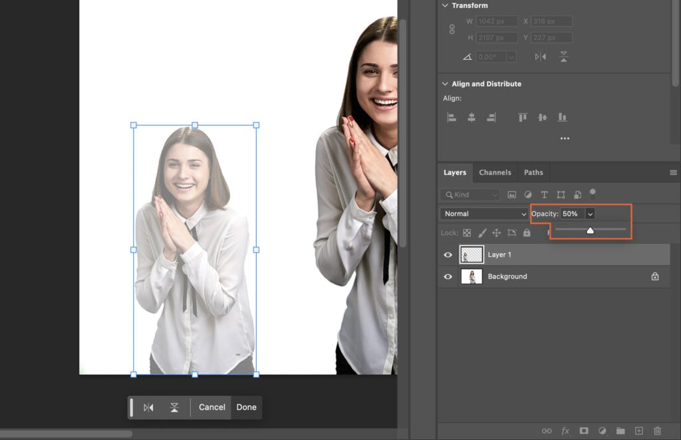This screenshot has height=440, width=681.
Task: Cancel the current transform
Action: click(x=211, y=407)
